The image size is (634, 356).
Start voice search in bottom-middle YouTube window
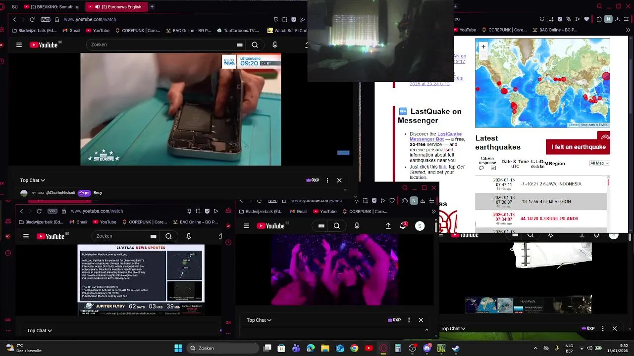point(357,226)
